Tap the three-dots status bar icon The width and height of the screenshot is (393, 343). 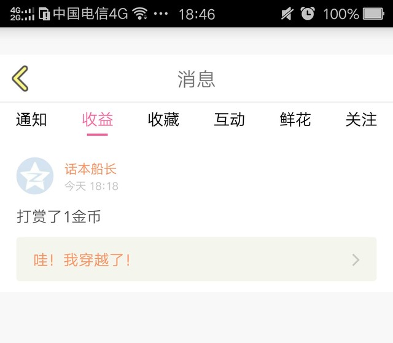point(161,14)
